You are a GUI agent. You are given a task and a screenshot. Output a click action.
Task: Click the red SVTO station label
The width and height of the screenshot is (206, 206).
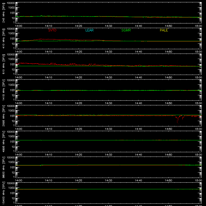(52, 30)
